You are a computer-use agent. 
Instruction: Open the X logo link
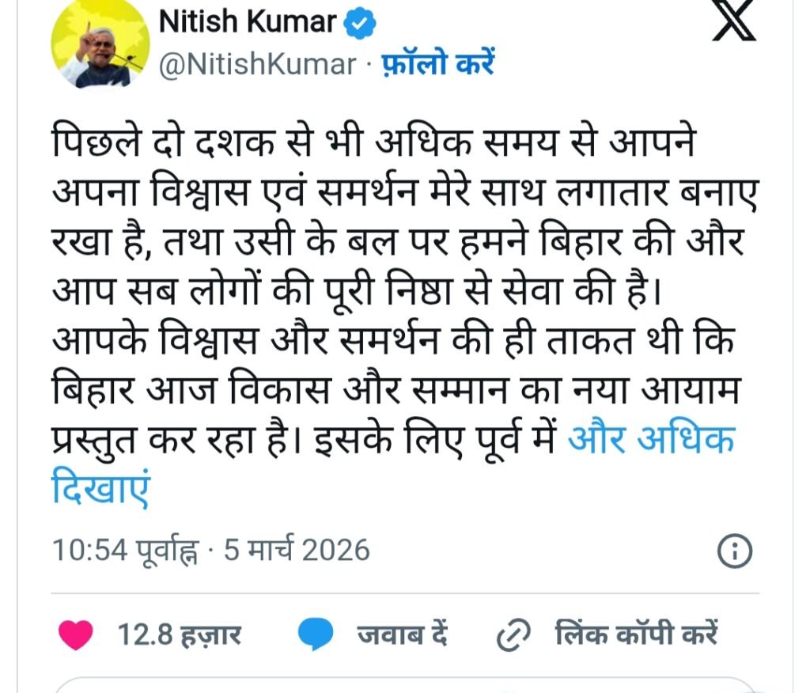click(x=733, y=20)
